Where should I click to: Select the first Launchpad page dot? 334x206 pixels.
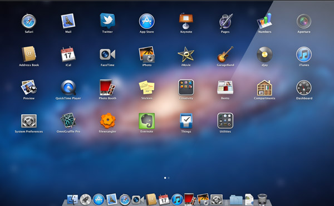165,178
